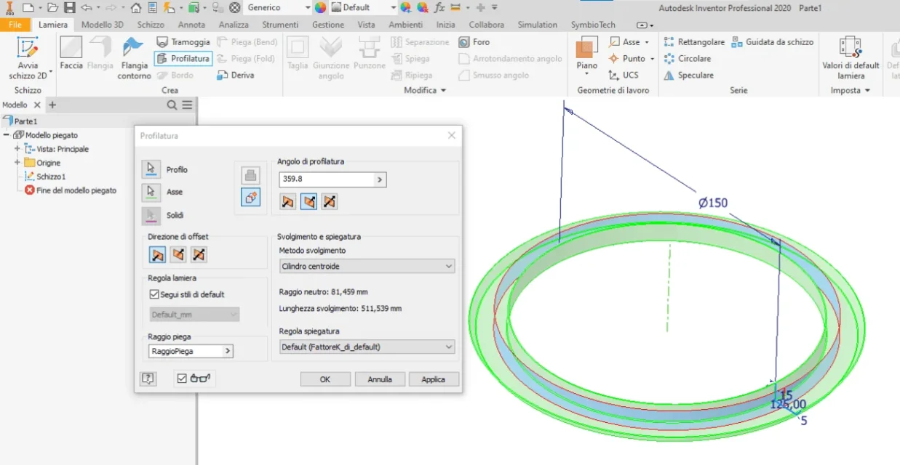Activate the Tramoggia tool
This screenshot has width=900, height=465.
tap(183, 42)
